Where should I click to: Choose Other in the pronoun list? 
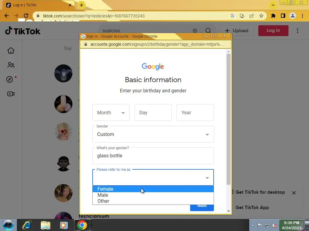153,201
